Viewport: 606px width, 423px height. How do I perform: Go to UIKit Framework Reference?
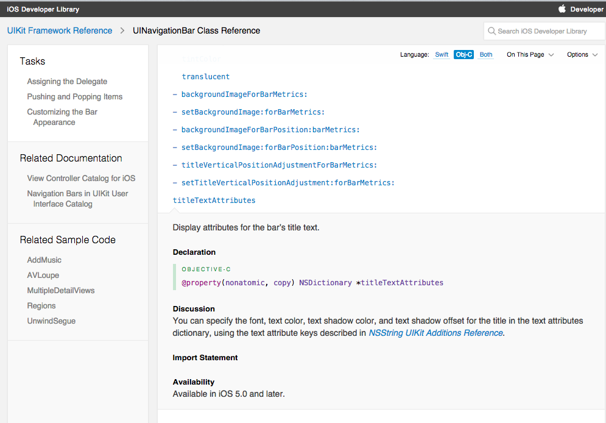click(x=60, y=30)
